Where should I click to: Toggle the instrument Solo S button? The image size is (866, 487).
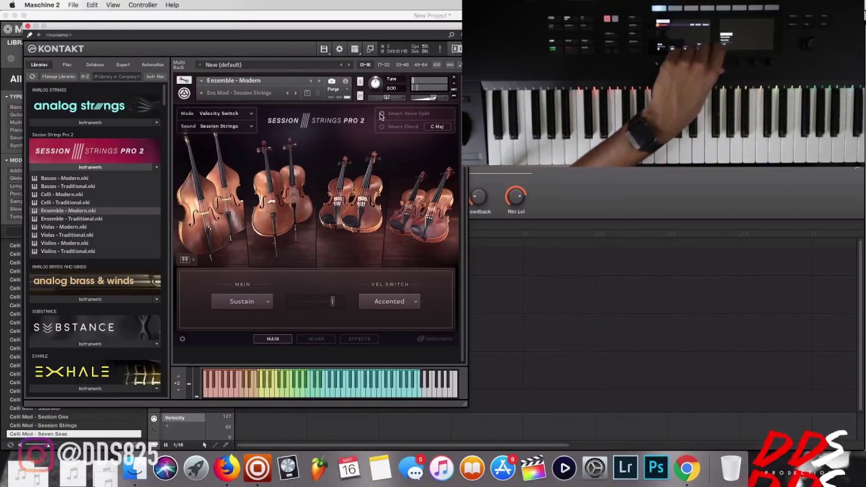click(360, 82)
